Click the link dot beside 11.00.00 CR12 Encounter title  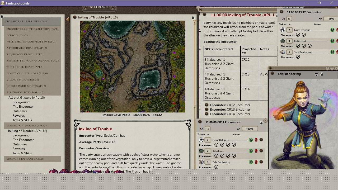point(281,12)
